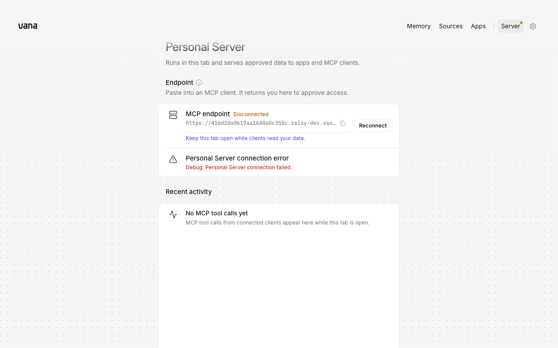This screenshot has width=558, height=348.
Task: Open settings via the gear icon
Action: click(533, 26)
